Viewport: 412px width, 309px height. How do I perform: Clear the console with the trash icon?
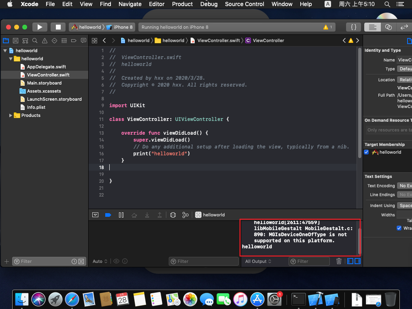[339, 261]
